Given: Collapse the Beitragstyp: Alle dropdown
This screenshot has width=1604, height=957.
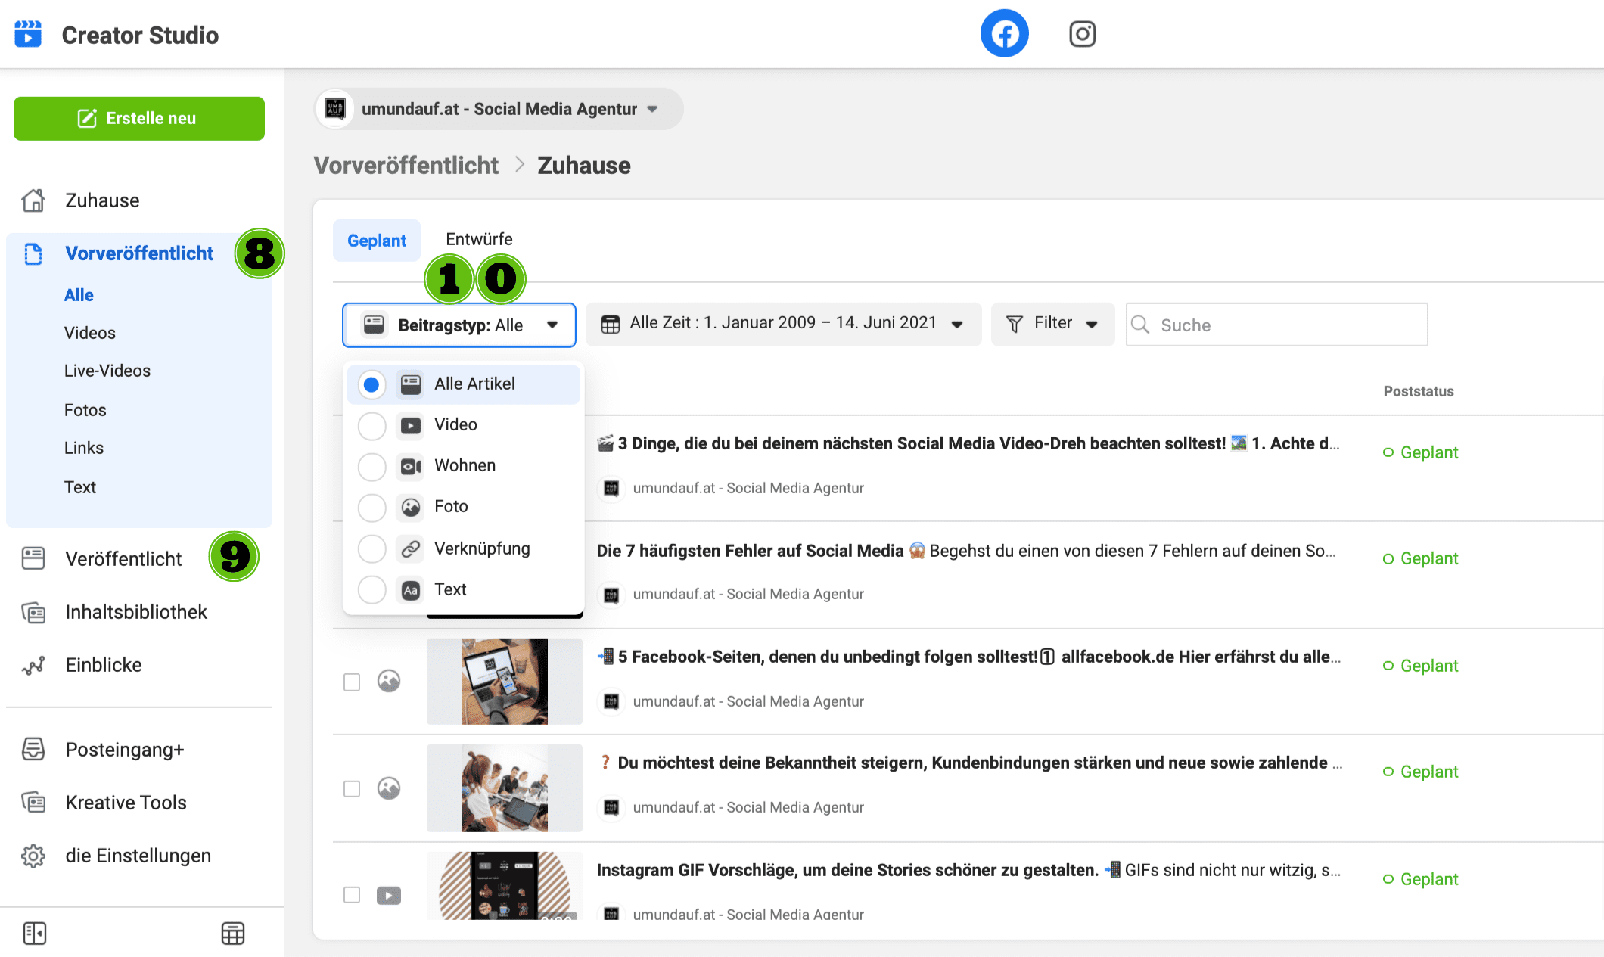Looking at the screenshot, I should click(459, 325).
